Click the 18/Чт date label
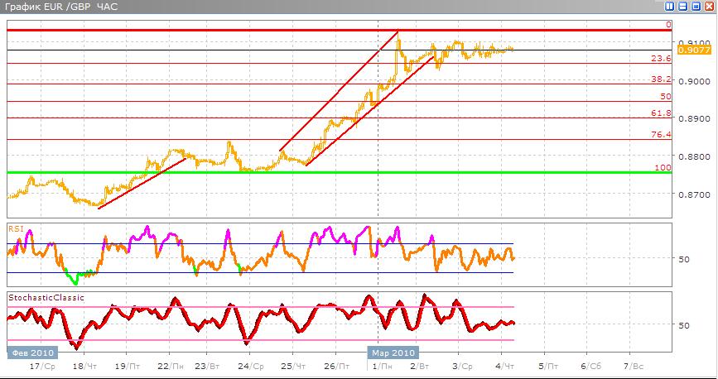The height and width of the screenshot is (379, 718). click(85, 367)
